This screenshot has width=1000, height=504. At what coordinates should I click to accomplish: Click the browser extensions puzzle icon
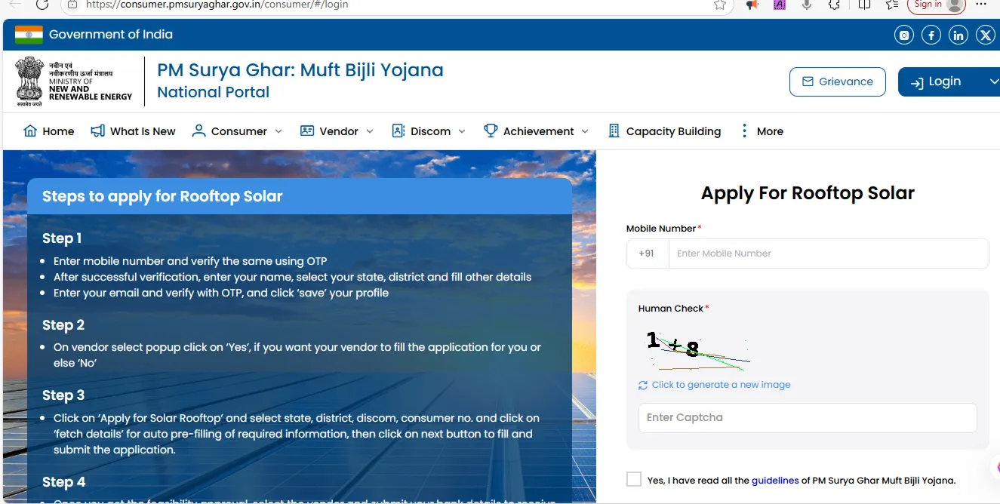coord(834,5)
